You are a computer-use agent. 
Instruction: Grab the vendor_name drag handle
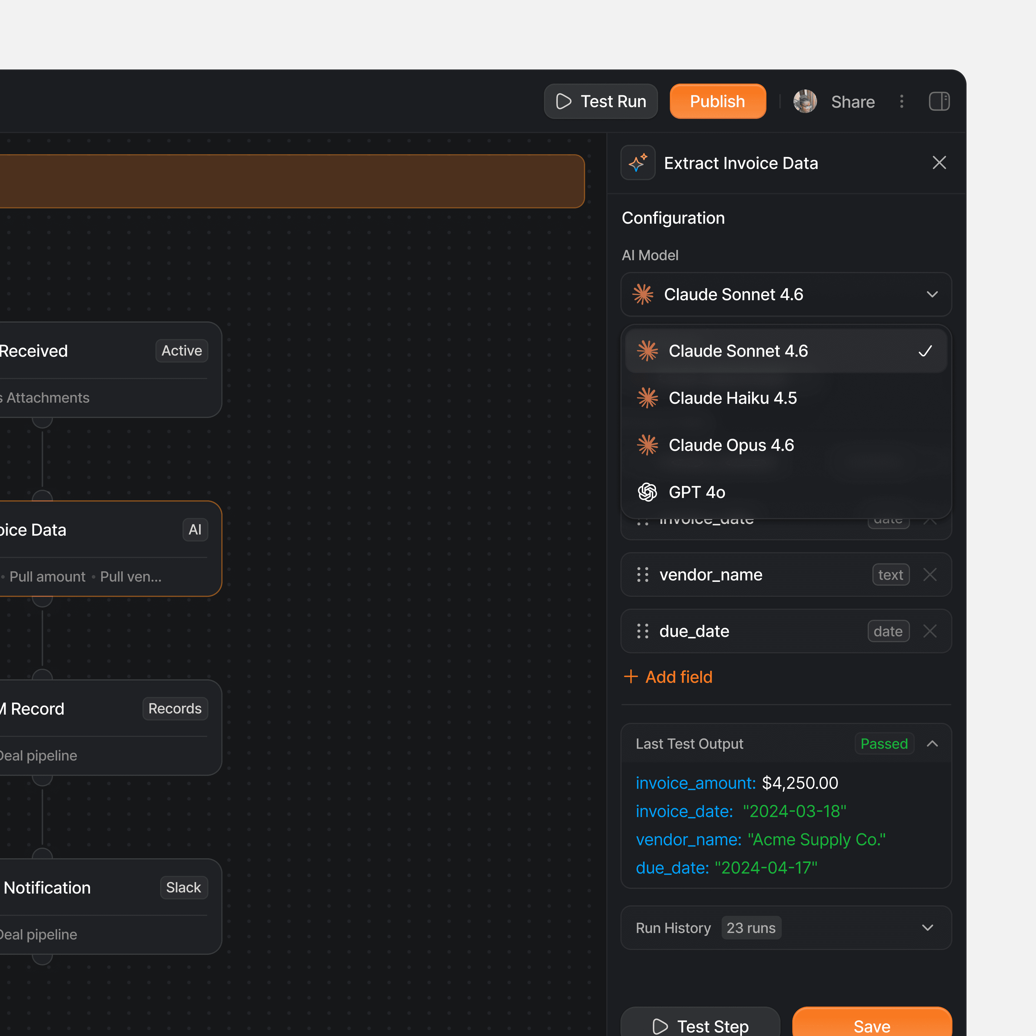(x=642, y=575)
